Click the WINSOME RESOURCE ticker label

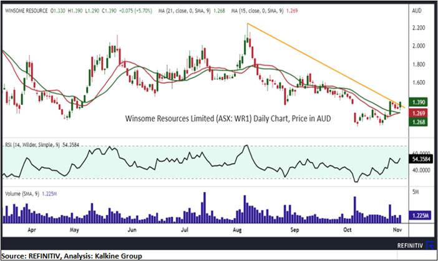coord(26,11)
